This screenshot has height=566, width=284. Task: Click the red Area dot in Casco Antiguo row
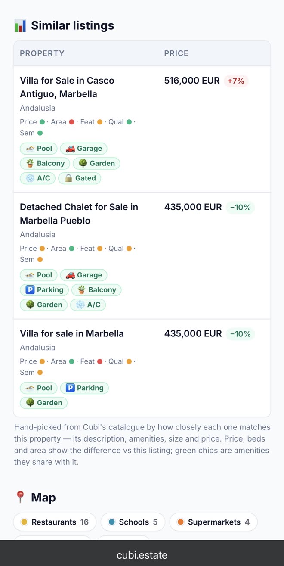72,122
